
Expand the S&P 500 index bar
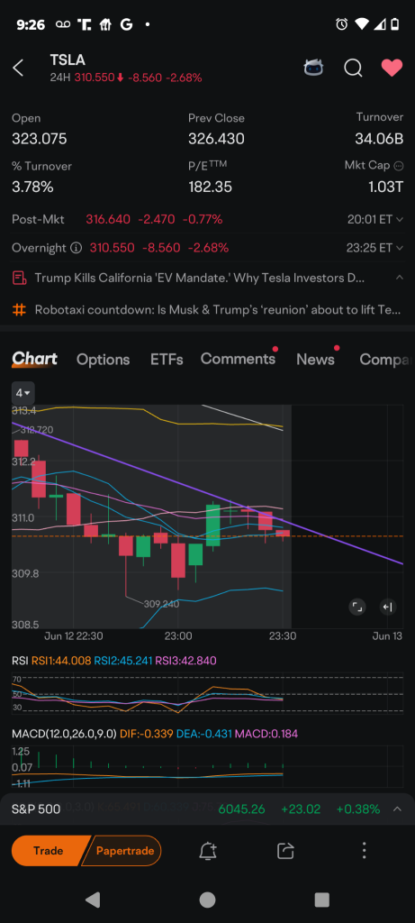(x=397, y=809)
